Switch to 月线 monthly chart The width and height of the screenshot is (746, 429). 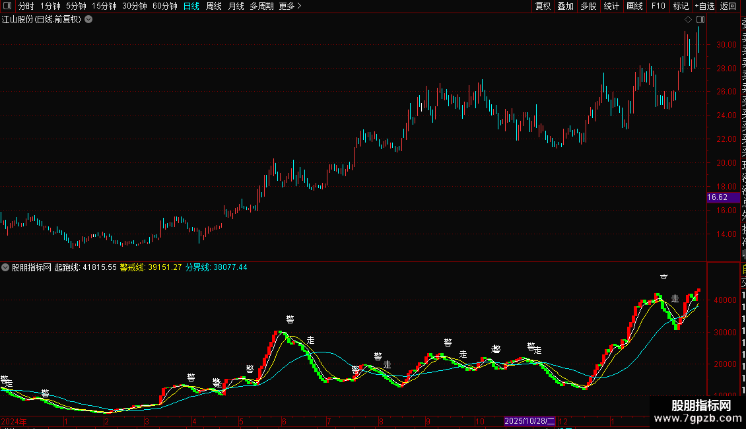[x=236, y=6]
